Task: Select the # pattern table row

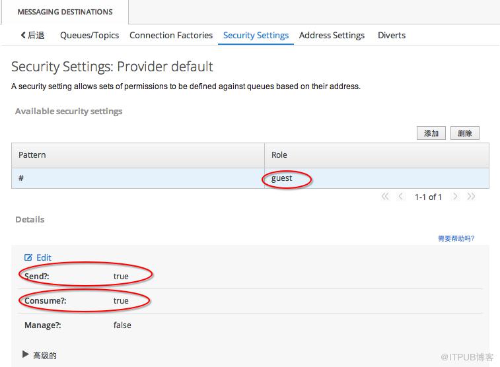Action: click(250, 178)
